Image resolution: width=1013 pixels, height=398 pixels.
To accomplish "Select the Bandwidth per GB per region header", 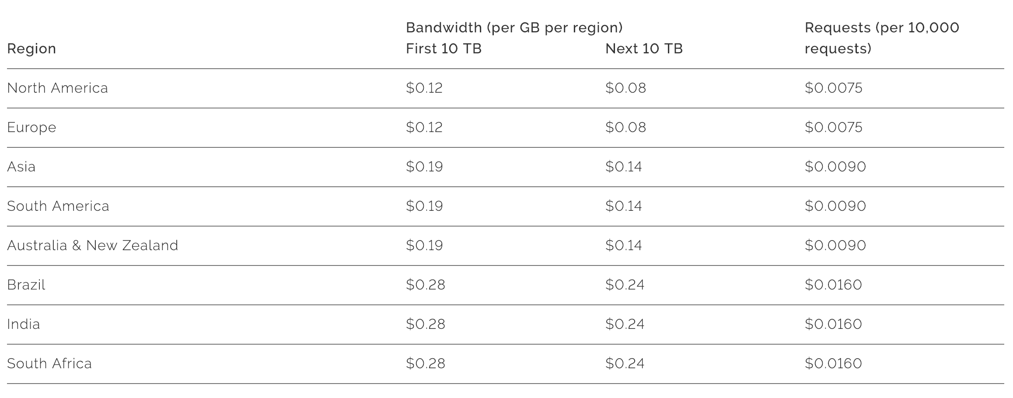I will tap(514, 28).
